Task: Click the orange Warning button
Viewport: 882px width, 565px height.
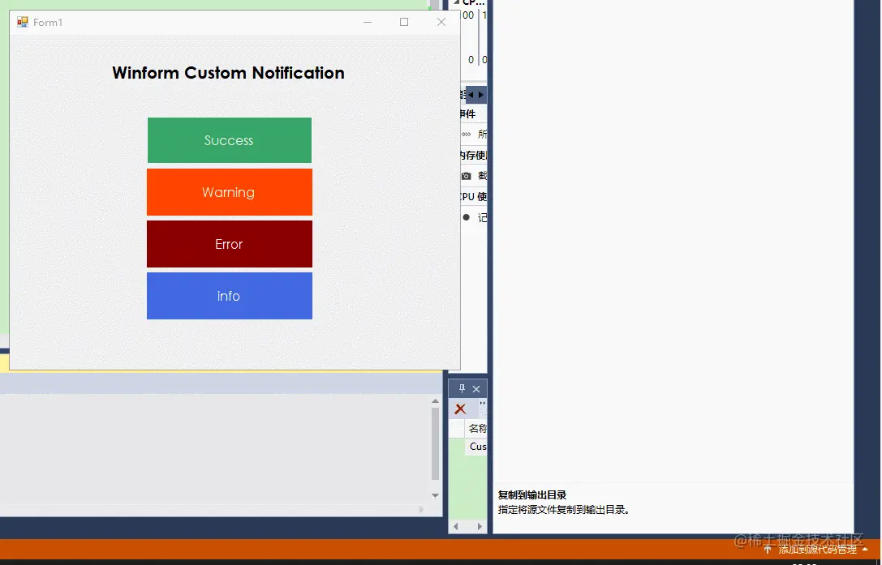Action: click(230, 192)
